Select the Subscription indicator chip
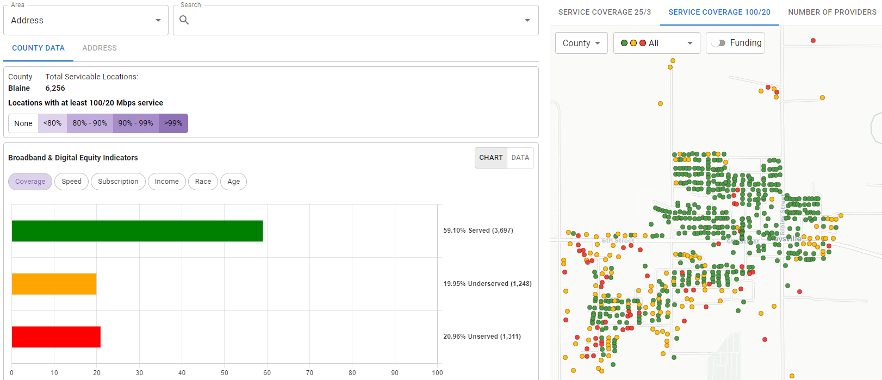 click(x=118, y=182)
